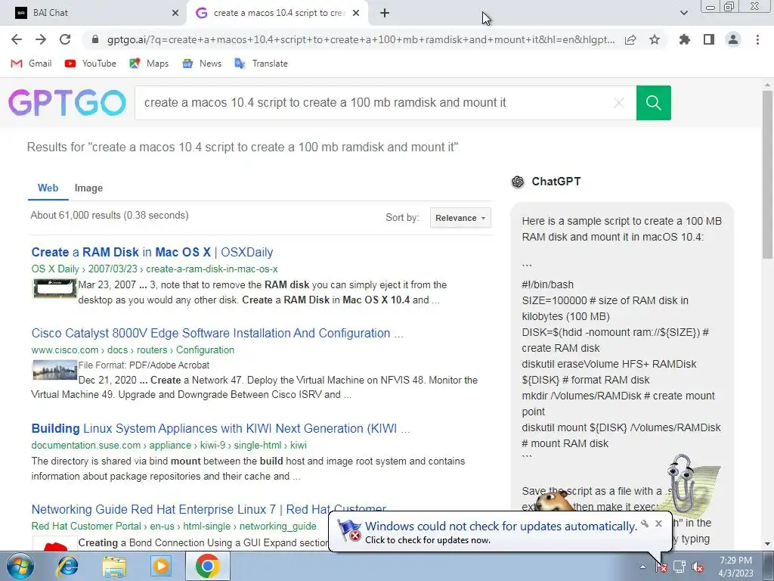Screen dimensions: 774x581
Task: Submit search with the green magnifier button
Action: pyautogui.click(x=654, y=103)
